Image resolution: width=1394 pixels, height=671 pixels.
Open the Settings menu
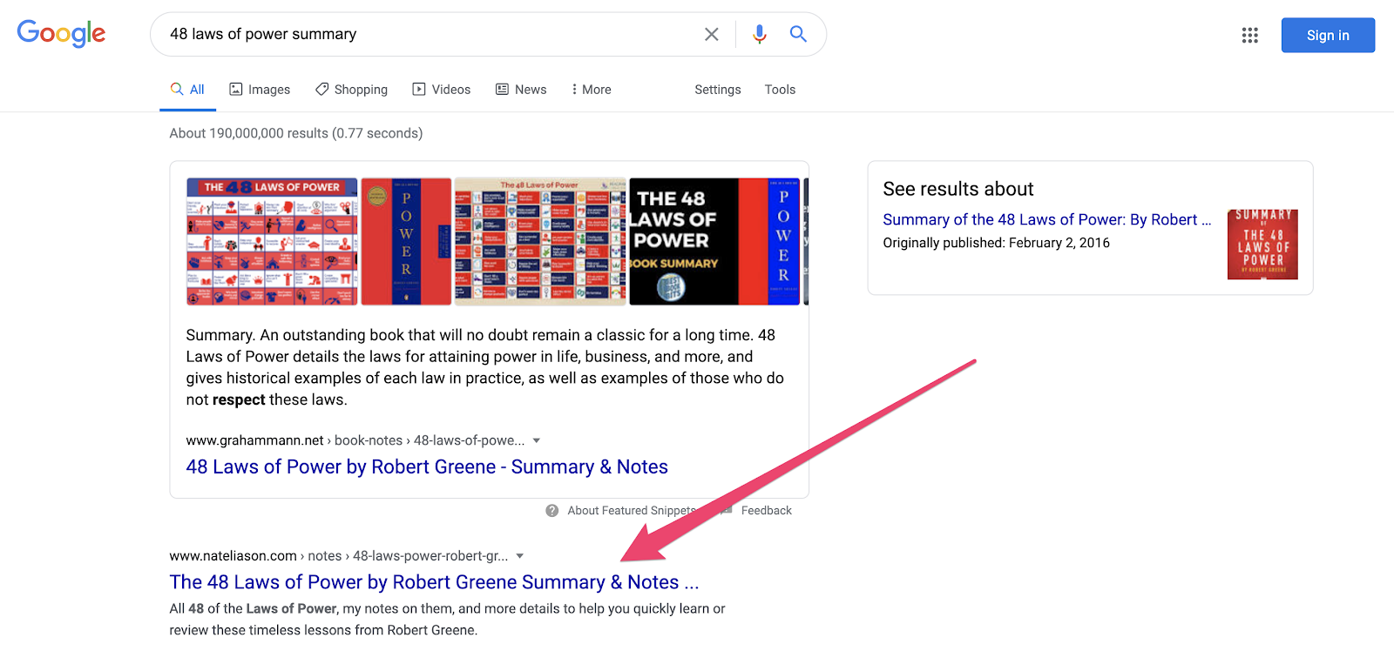coord(718,90)
